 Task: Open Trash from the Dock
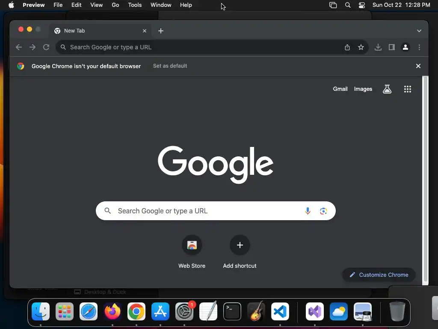pos(397,311)
